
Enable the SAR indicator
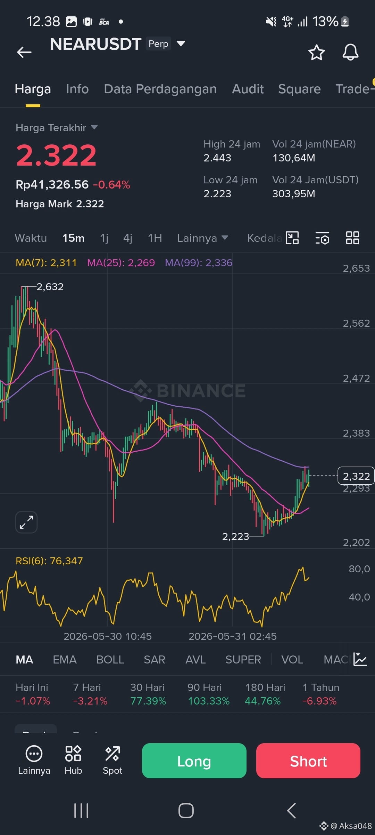[x=155, y=660]
